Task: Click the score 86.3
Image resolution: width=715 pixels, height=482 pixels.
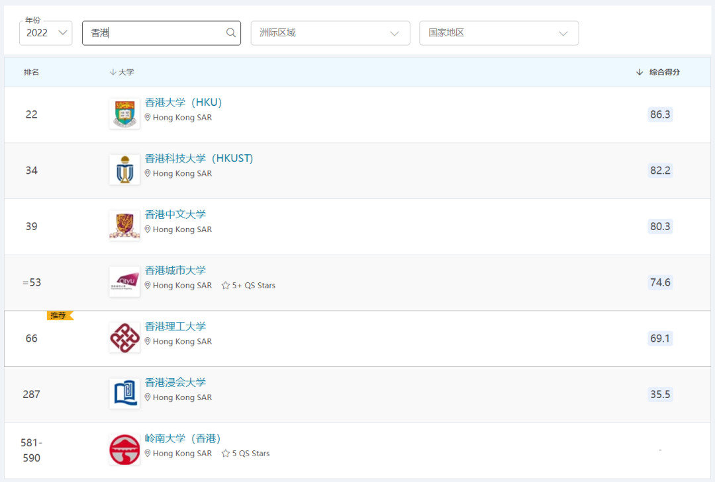Action: (x=660, y=114)
